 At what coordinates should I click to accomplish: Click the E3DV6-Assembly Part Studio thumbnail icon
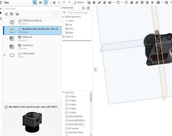pyautogui.click(x=12, y=22)
